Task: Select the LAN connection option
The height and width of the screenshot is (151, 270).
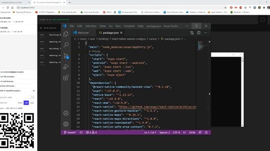Action: pyautogui.click(x=26, y=103)
